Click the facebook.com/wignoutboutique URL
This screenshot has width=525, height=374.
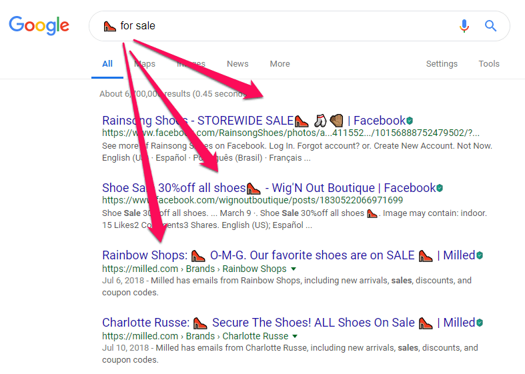tap(252, 201)
